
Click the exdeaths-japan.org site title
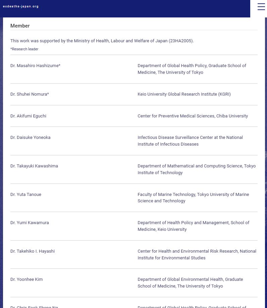[x=21, y=6]
